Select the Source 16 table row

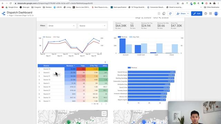[73, 80]
